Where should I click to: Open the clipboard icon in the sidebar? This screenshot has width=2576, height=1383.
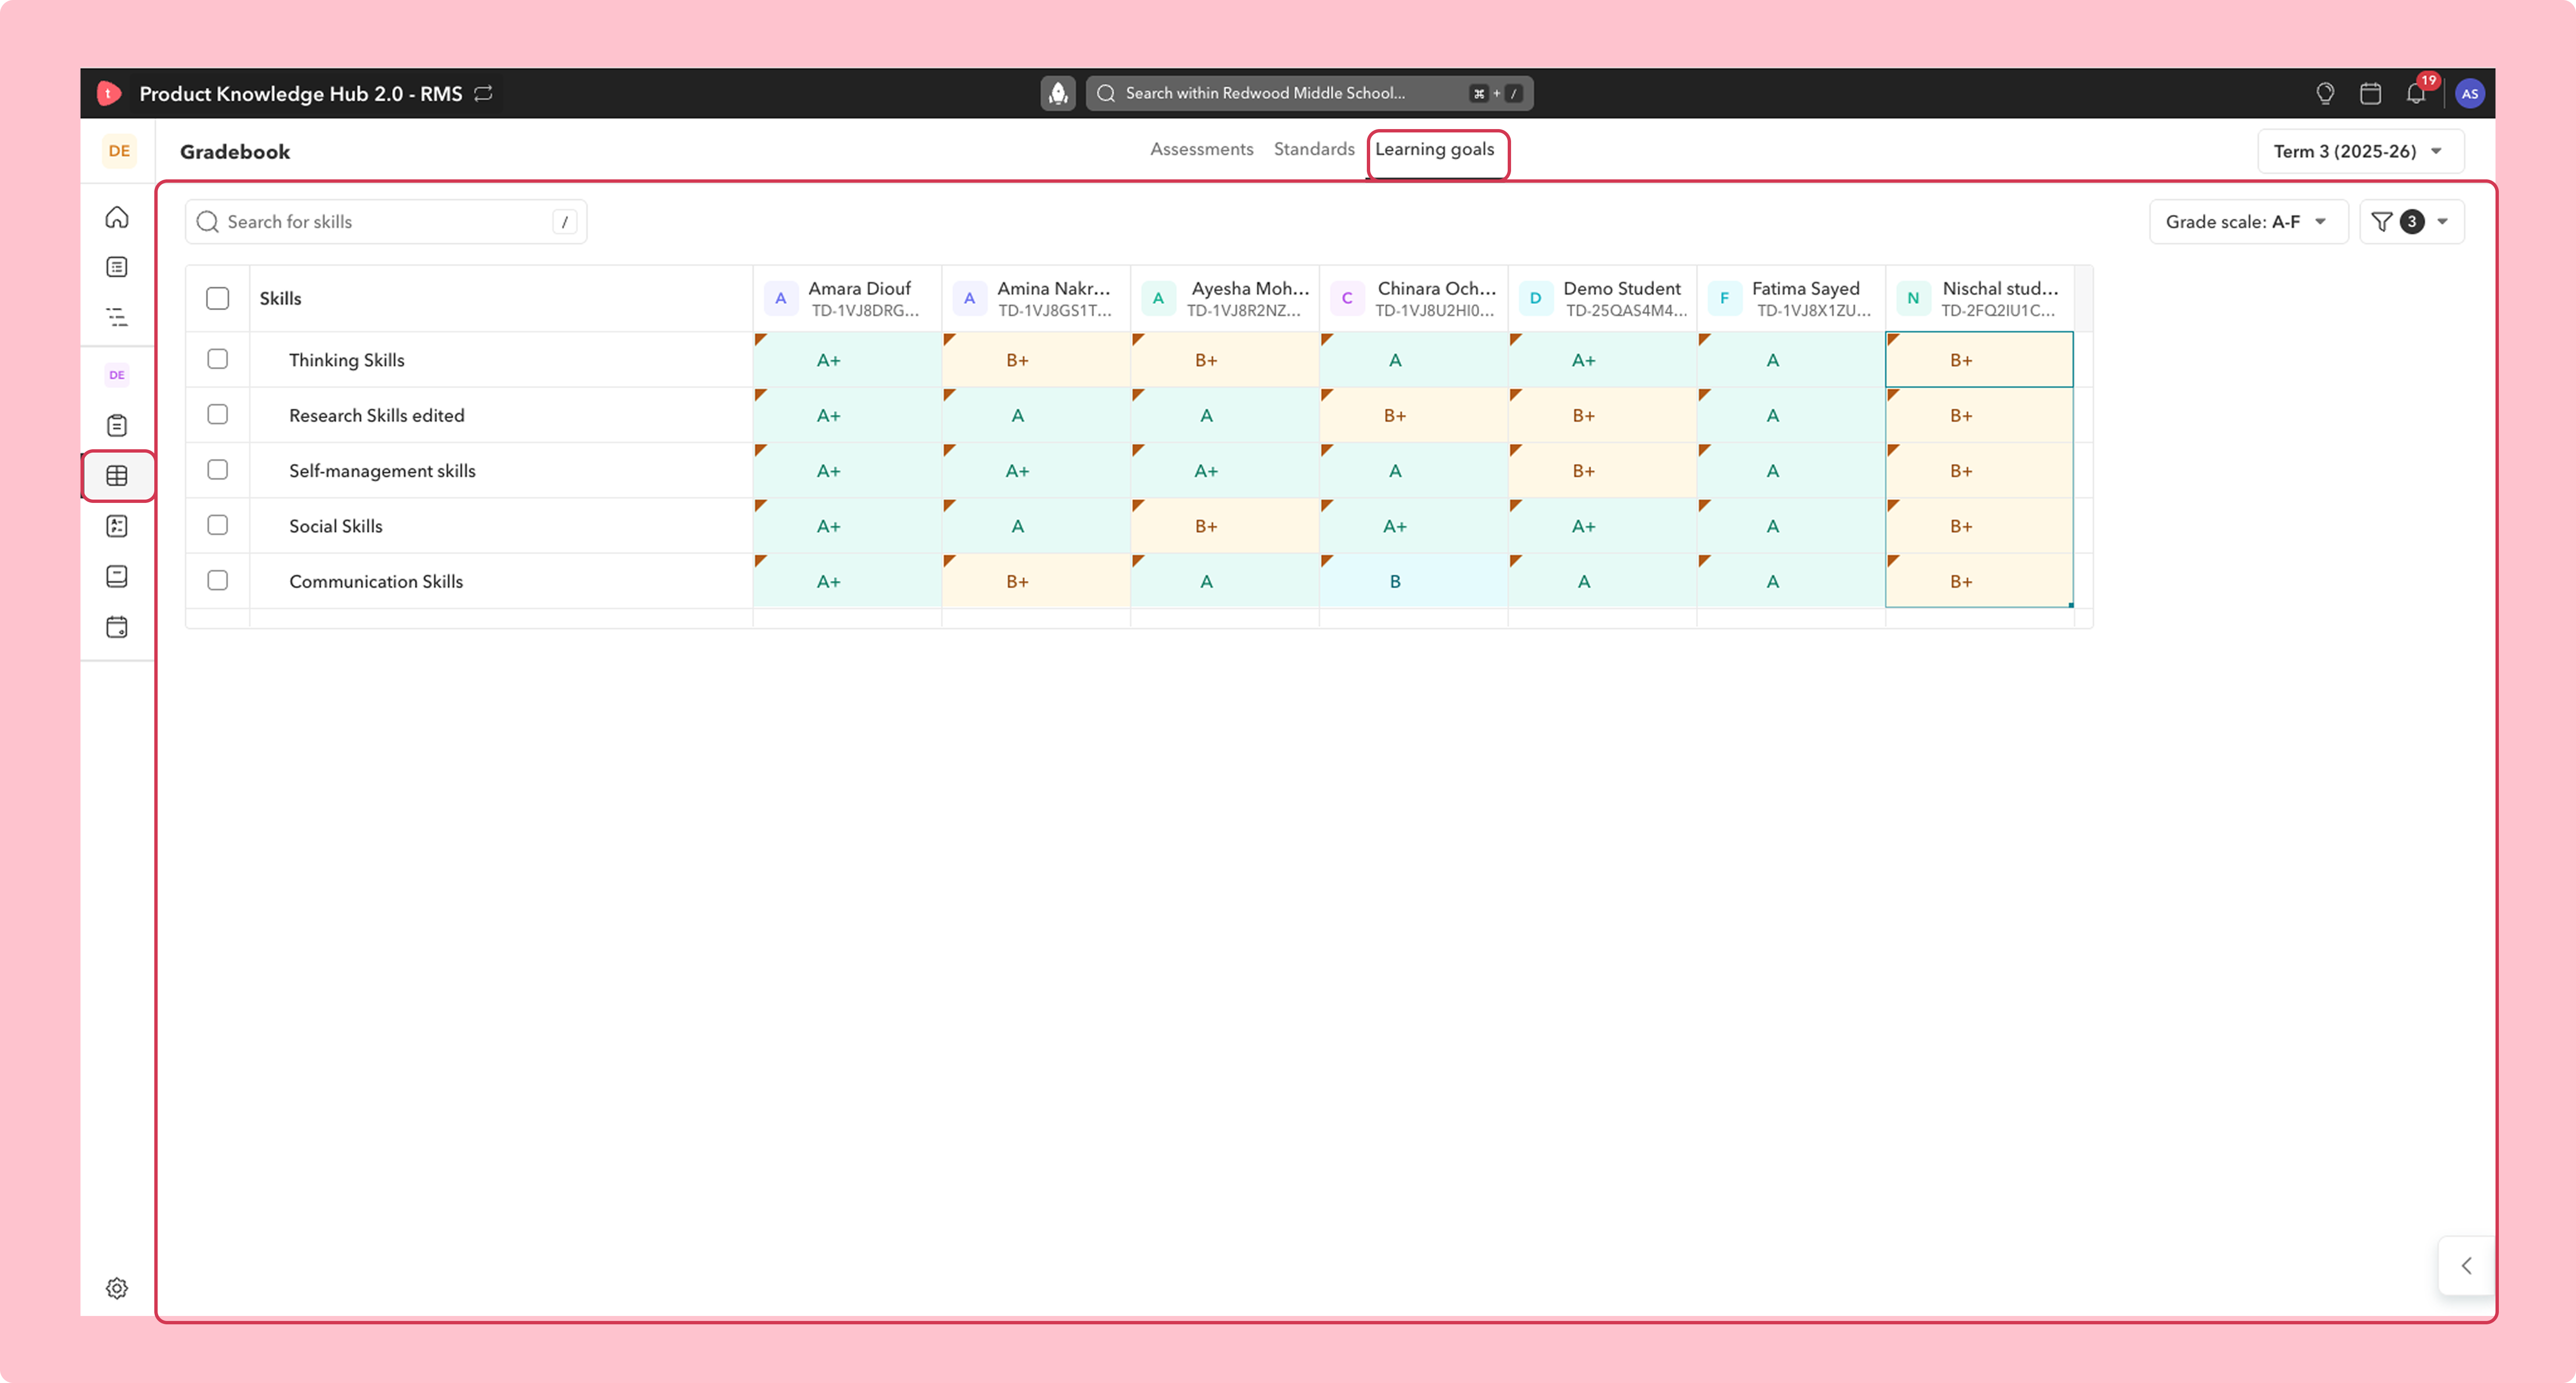[x=117, y=426]
